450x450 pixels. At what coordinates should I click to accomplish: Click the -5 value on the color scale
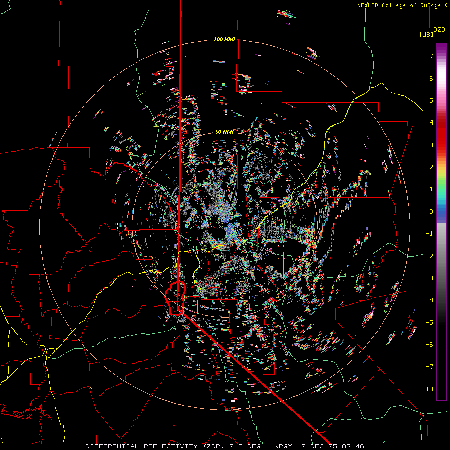pos(429,323)
